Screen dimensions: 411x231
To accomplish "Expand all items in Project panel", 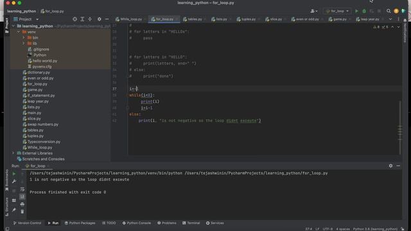I will 82,19.
